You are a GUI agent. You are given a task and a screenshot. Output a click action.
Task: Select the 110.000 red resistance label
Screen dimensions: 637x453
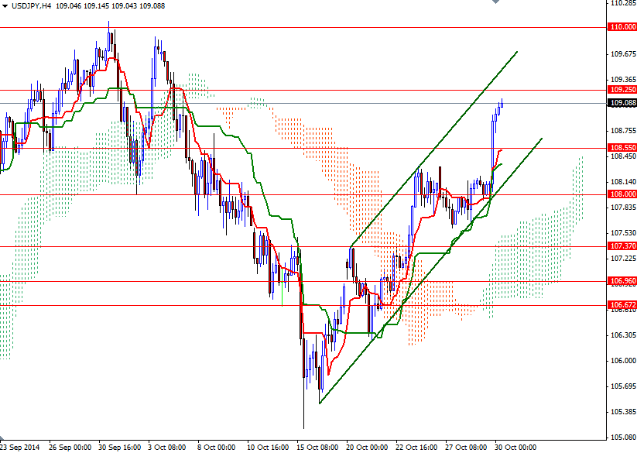[x=619, y=26]
